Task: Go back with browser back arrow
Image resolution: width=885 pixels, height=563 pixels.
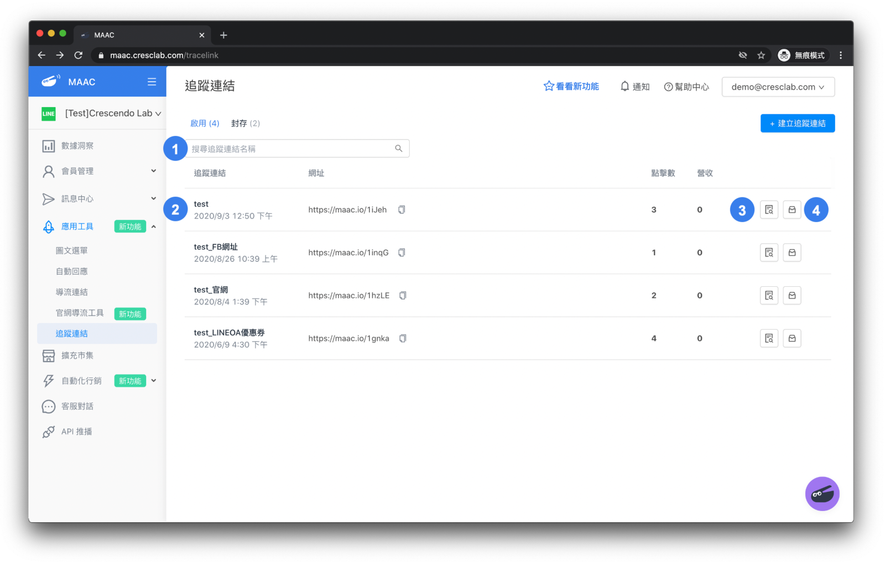Action: (x=41, y=55)
